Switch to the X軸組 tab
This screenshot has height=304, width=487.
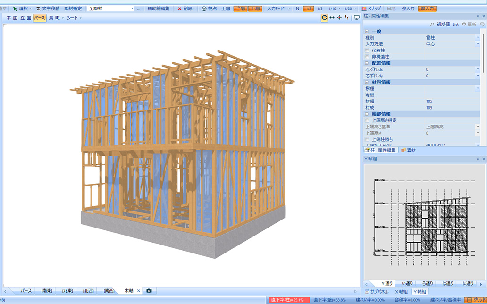[x=401, y=292]
